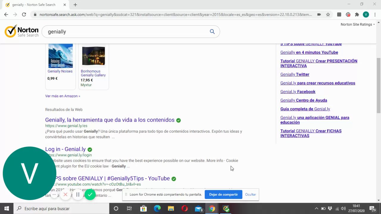381x214 pixels.
Task: Open the grid extension icon in Chrome toolbar
Action: pos(339,15)
